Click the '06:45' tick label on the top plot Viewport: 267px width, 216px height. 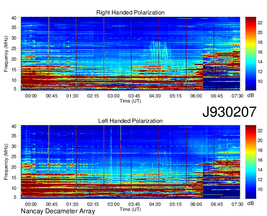pos(217,96)
